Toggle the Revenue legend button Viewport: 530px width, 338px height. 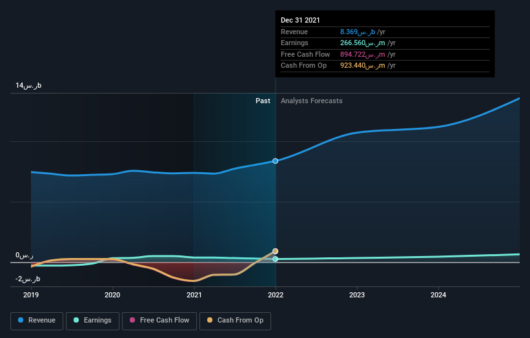point(37,321)
